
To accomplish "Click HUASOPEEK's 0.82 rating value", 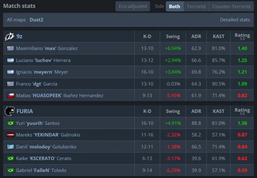I will pyautogui.click(x=242, y=95).
